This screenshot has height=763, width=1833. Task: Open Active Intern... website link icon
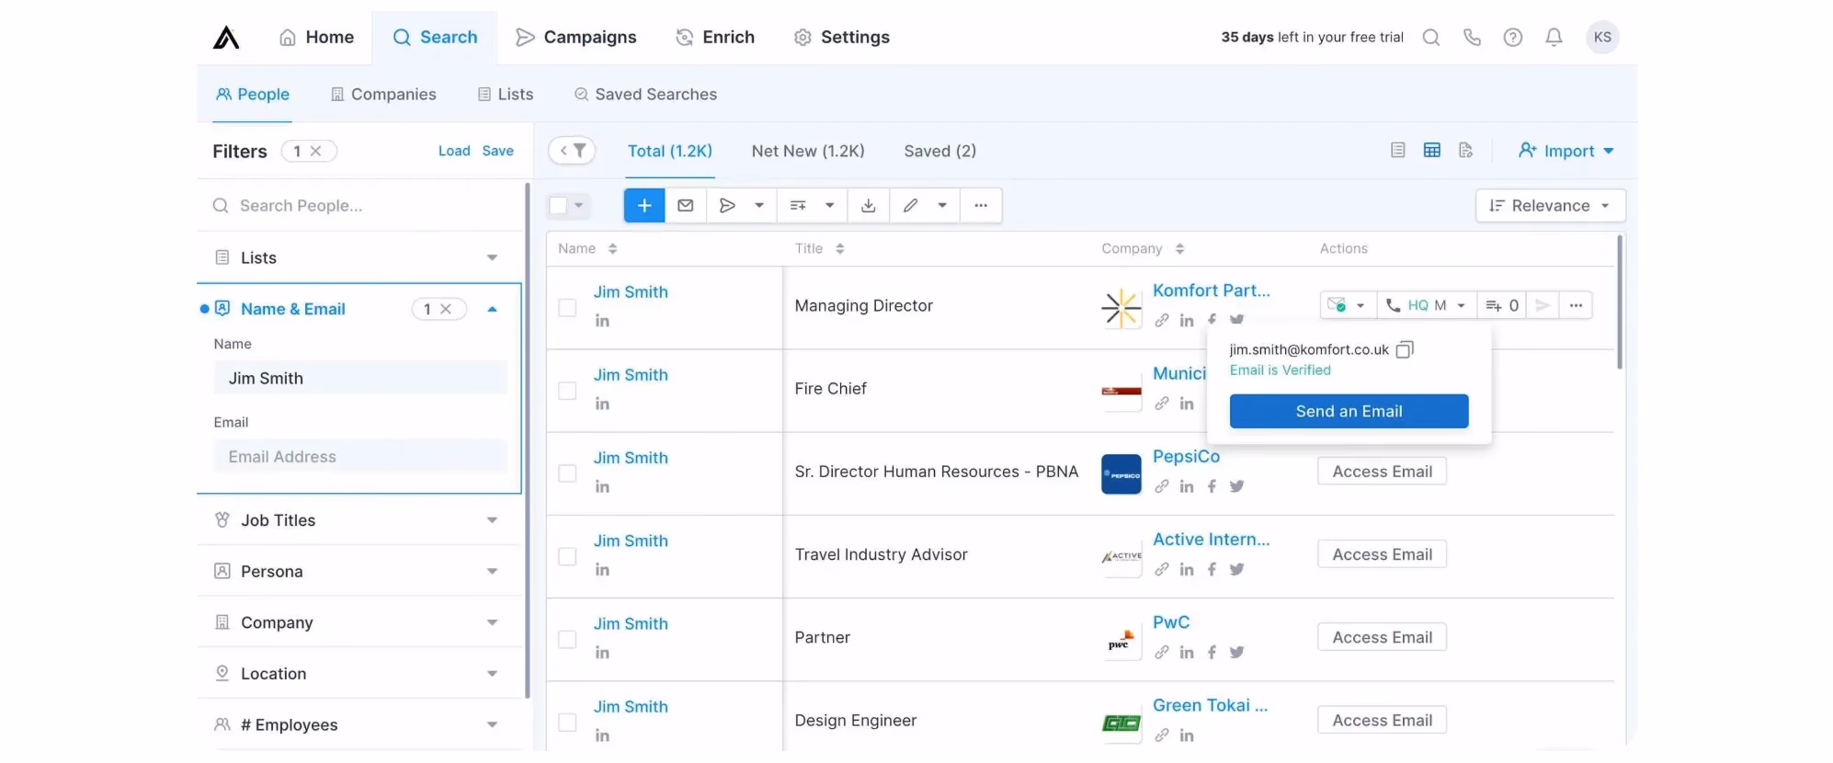point(1162,569)
